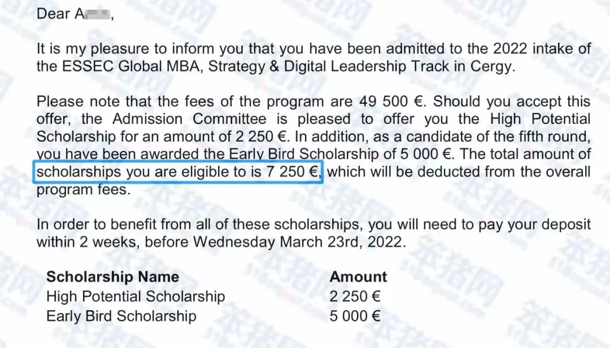Click the highlighted total scholarships sentence
The height and width of the screenshot is (348, 610).
(178, 171)
